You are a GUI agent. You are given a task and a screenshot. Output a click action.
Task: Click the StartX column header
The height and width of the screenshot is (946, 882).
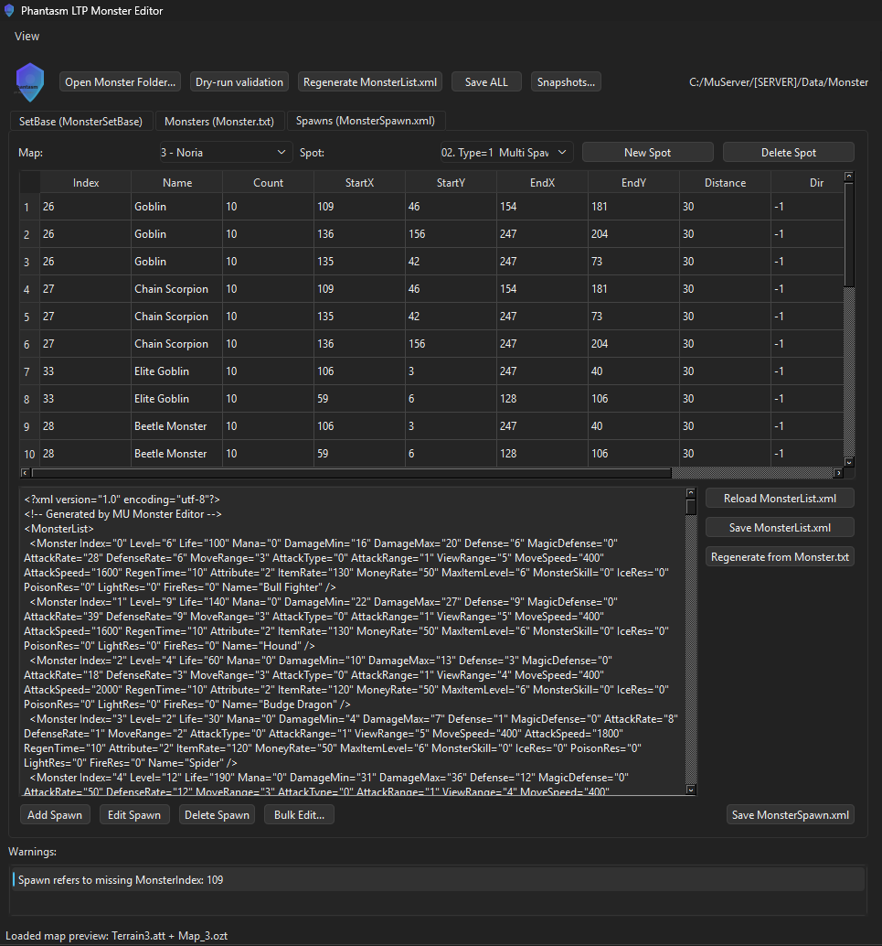(360, 183)
